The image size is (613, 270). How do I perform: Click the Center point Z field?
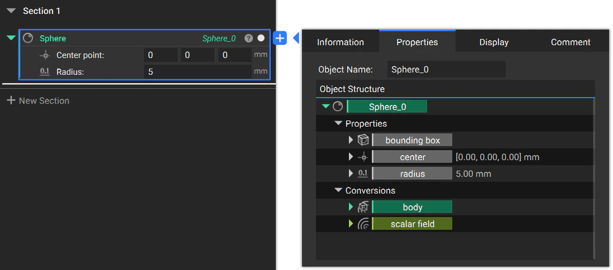pyautogui.click(x=234, y=55)
